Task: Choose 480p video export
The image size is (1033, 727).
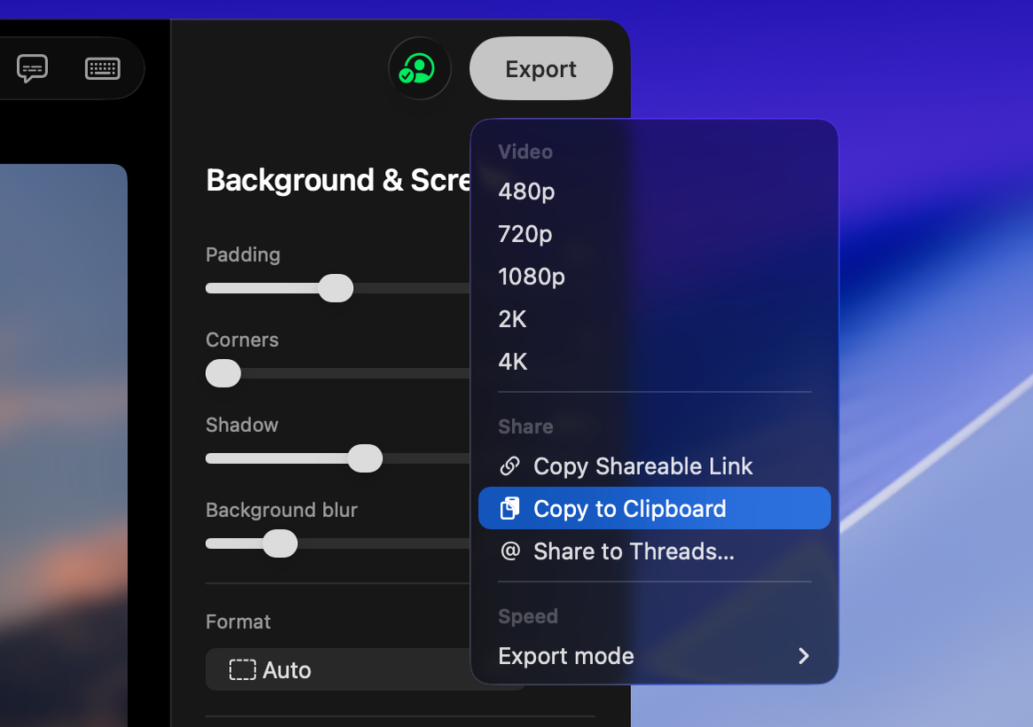Action: coord(654,192)
